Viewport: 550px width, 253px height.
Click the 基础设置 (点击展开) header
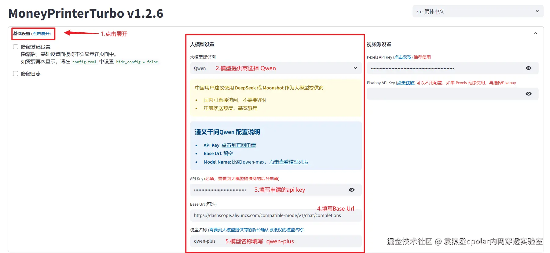click(x=32, y=34)
